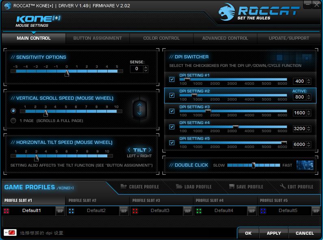This screenshot has height=240, width=323.
Task: Click the language flag icon in status bar
Action: tap(10, 233)
